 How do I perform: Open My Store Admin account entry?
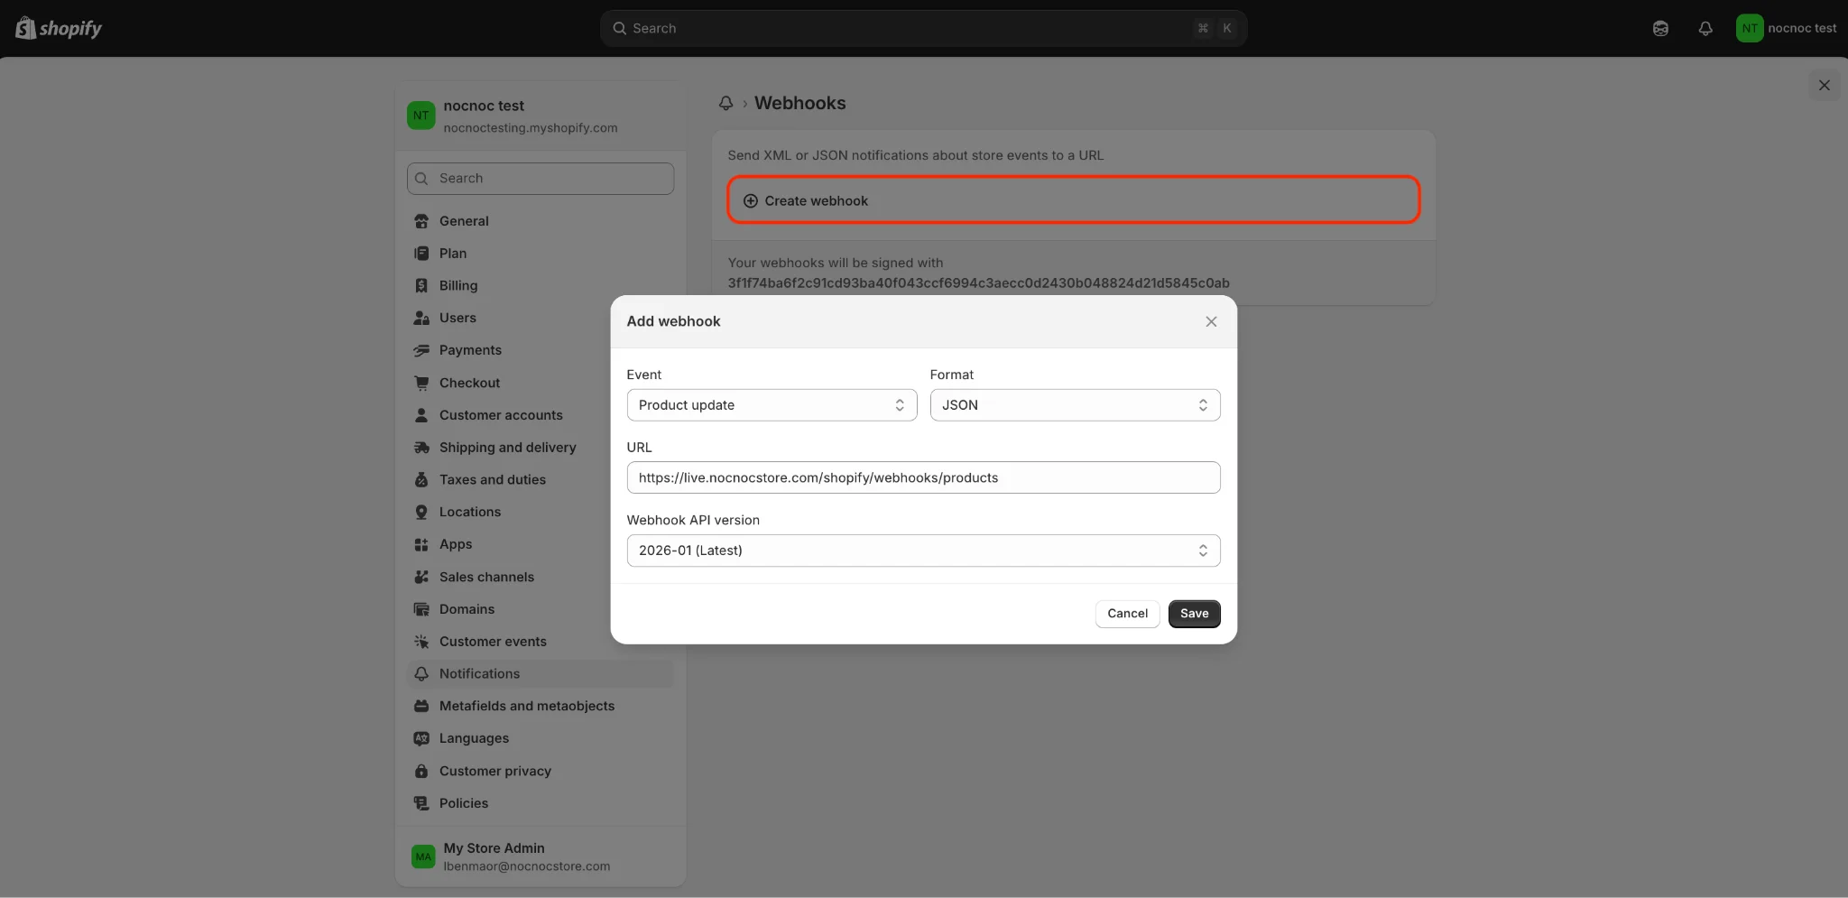point(541,856)
